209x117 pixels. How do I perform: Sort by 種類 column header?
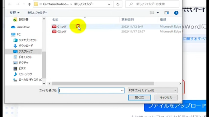[x=163, y=19]
